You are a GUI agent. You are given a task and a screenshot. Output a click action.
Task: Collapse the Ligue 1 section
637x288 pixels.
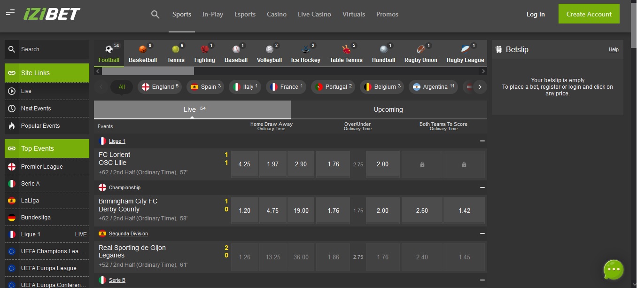pos(482,141)
